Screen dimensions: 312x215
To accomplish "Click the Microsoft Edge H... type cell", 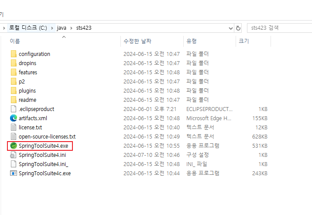I will point(209,118).
